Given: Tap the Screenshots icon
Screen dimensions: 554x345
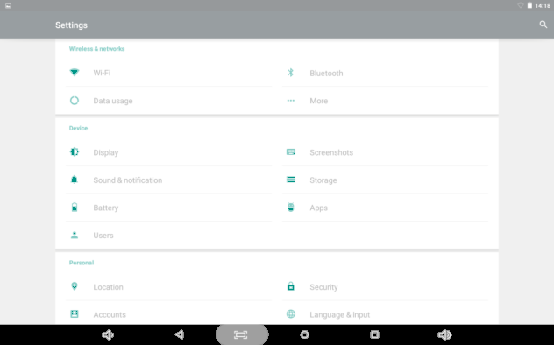Looking at the screenshot, I should coord(290,152).
